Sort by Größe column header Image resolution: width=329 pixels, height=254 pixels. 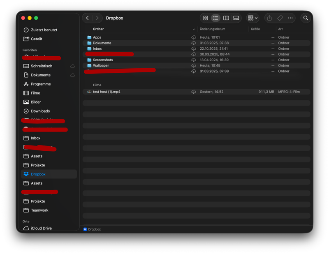coord(255,29)
